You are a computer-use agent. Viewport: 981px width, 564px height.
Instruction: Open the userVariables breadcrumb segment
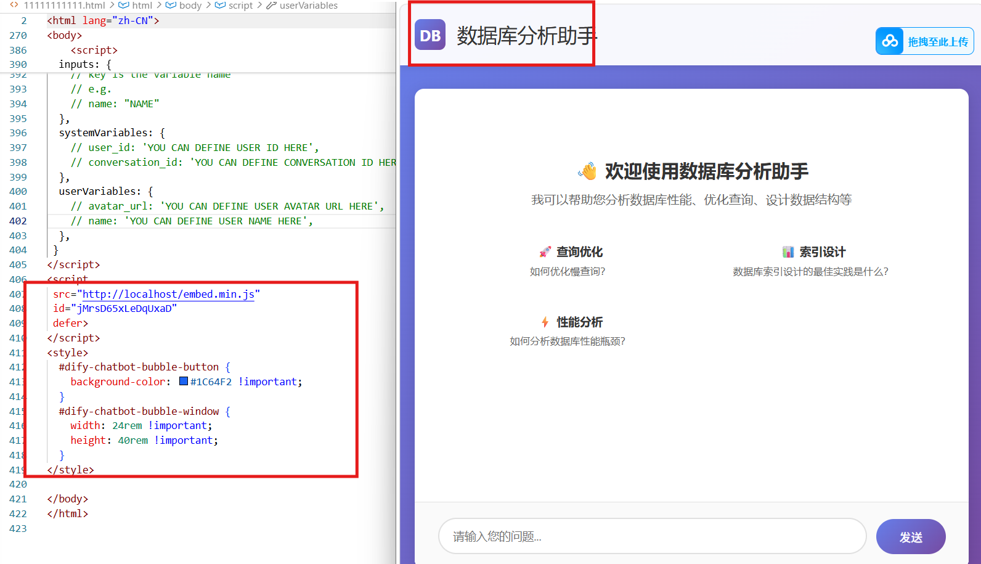coord(309,5)
